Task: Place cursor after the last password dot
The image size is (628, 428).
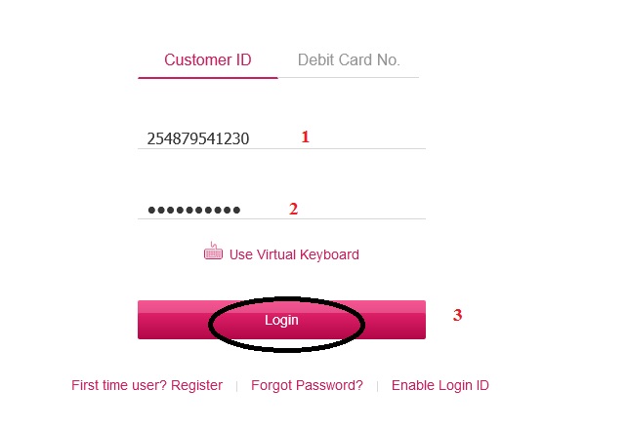Action: (x=242, y=209)
